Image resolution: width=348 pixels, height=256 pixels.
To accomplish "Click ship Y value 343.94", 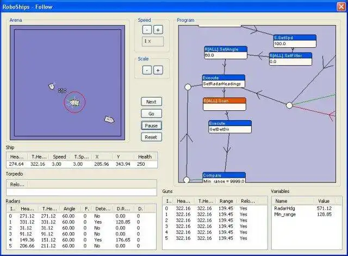I will click(123, 164).
